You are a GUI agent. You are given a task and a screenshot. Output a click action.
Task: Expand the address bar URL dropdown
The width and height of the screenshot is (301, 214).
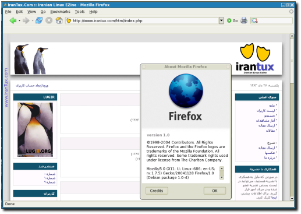[x=221, y=20]
